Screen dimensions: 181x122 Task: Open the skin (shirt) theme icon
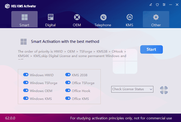tap(157, 5)
